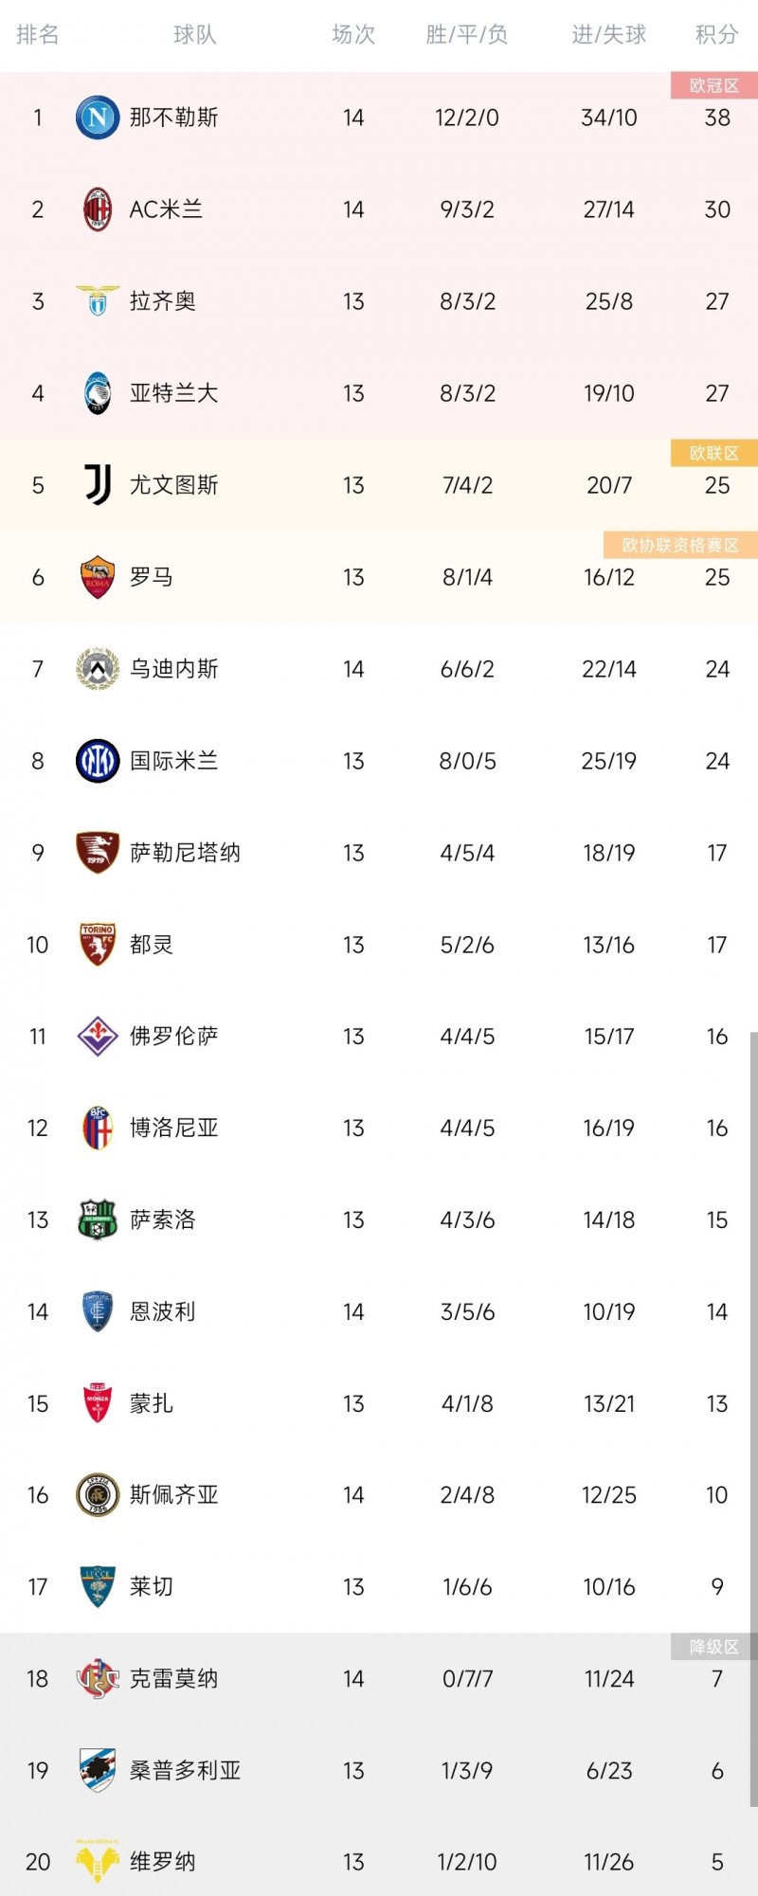Screen dimensions: 758x1896
Task: Tap the Hellas Verona yellow logo
Action: pos(98,1861)
